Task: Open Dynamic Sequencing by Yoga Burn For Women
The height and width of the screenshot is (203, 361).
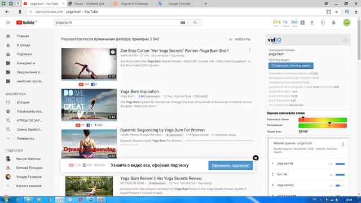Action: (162, 130)
